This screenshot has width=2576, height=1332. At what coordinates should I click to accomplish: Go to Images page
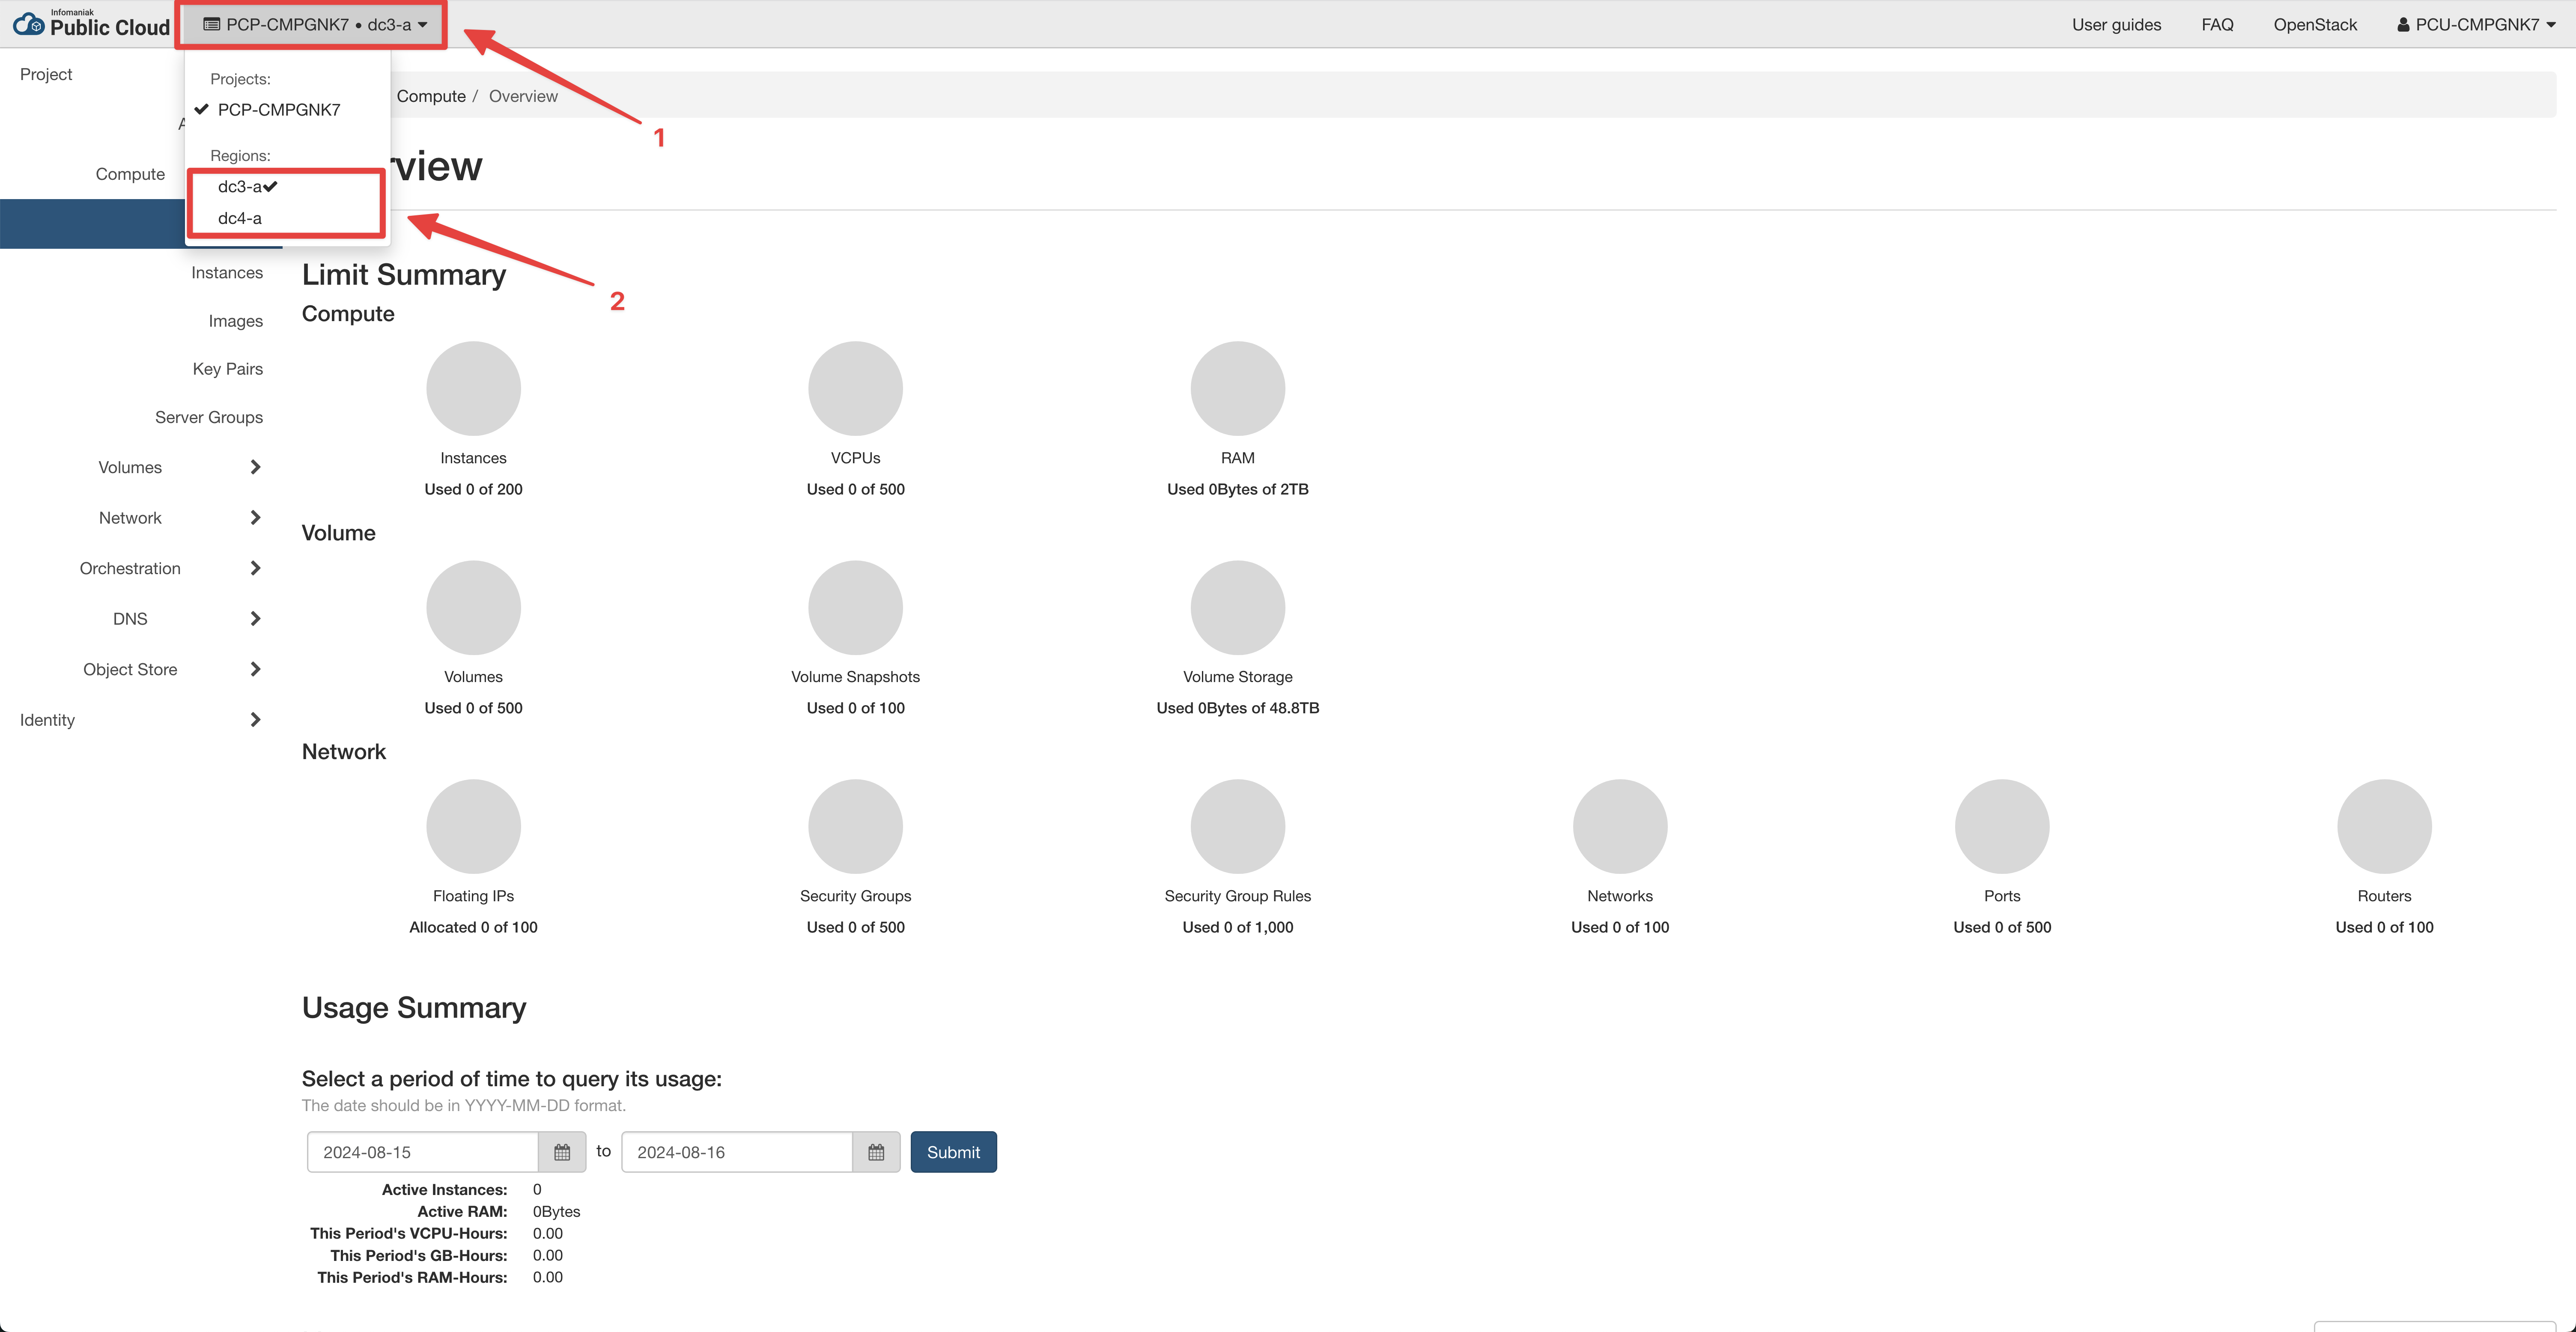pyautogui.click(x=236, y=321)
